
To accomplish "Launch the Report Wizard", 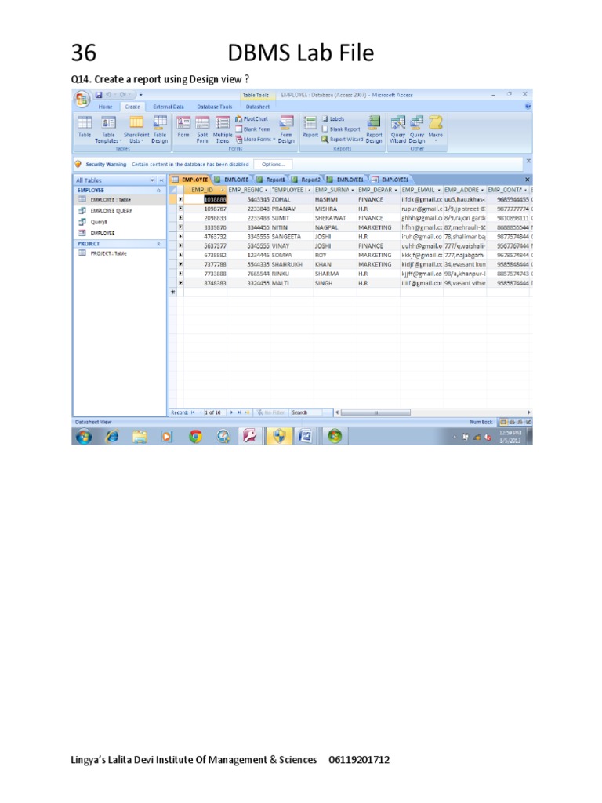I will 342,140.
